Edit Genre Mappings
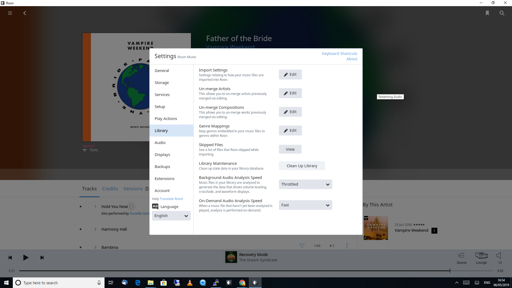Viewport: 512px width, 288px height. (x=290, y=130)
